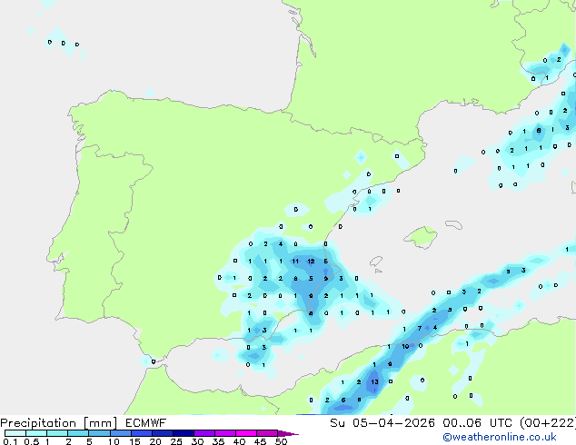The width and height of the screenshot is (576, 445).
Task: Click the '00..06 UTC' time range text
Action: pyautogui.click(x=477, y=423)
